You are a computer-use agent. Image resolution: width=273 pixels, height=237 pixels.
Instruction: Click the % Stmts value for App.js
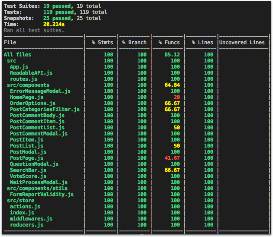pos(108,67)
